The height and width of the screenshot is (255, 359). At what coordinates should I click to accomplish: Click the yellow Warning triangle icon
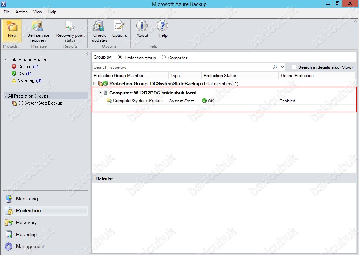[x=14, y=80]
